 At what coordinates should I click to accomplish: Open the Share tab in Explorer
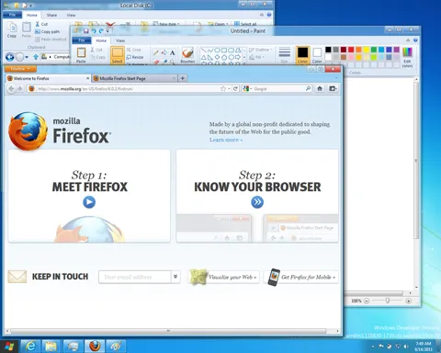(x=51, y=15)
